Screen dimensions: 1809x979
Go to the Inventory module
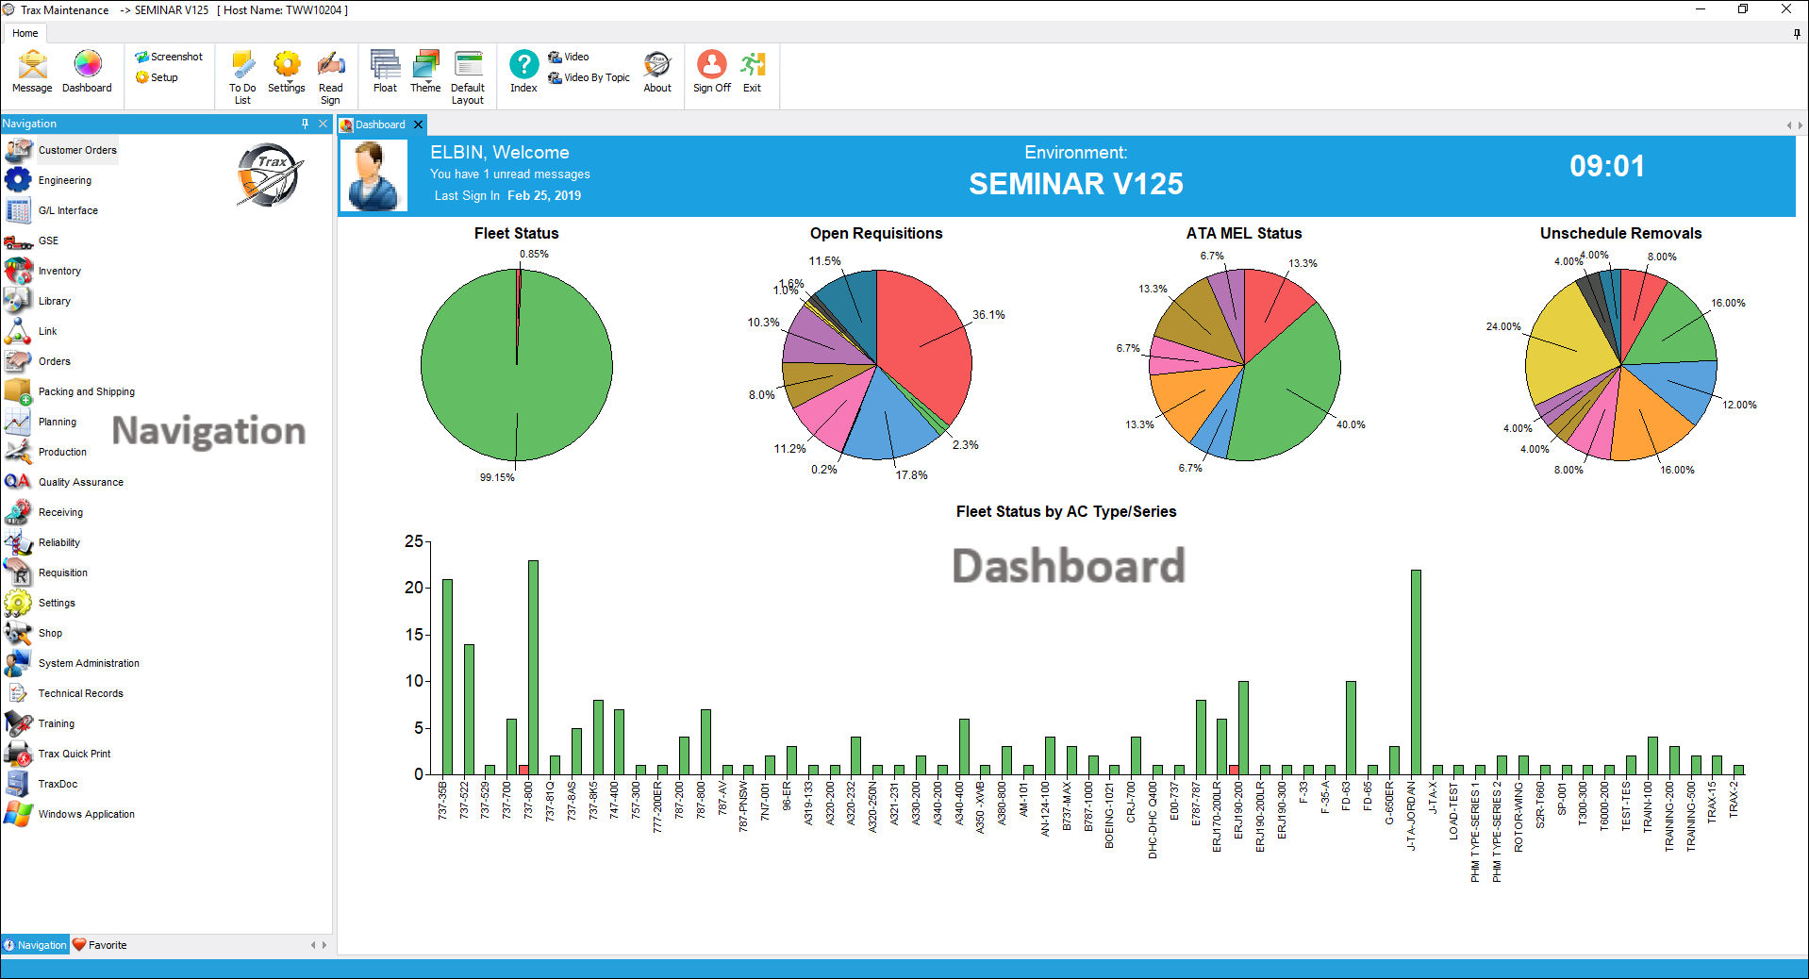coord(42,271)
